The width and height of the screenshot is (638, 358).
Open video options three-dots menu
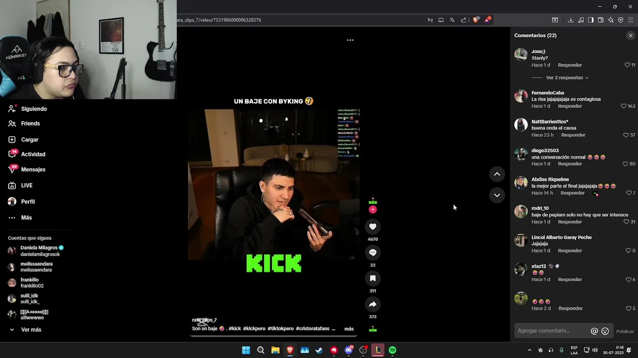pos(350,40)
